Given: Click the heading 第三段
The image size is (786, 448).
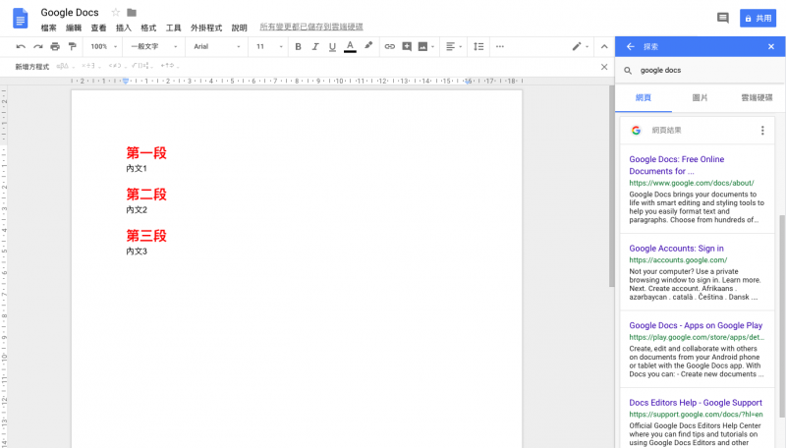Looking at the screenshot, I should [146, 236].
